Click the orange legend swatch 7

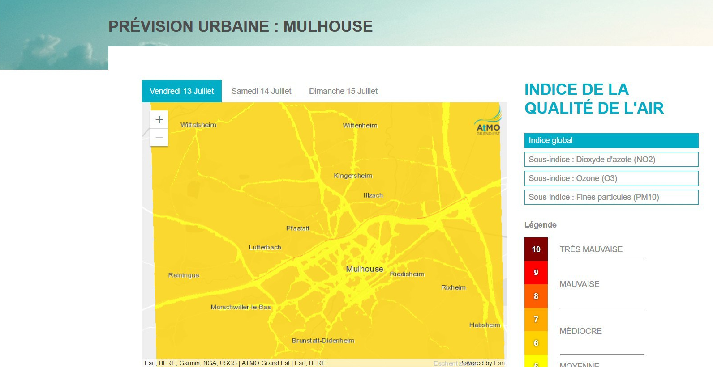(x=536, y=320)
